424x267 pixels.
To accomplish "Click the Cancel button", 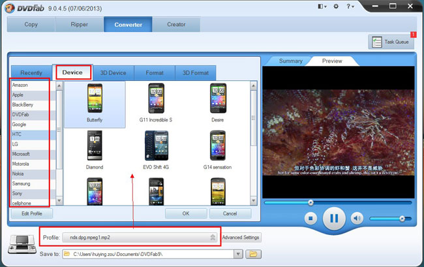I will click(230, 213).
